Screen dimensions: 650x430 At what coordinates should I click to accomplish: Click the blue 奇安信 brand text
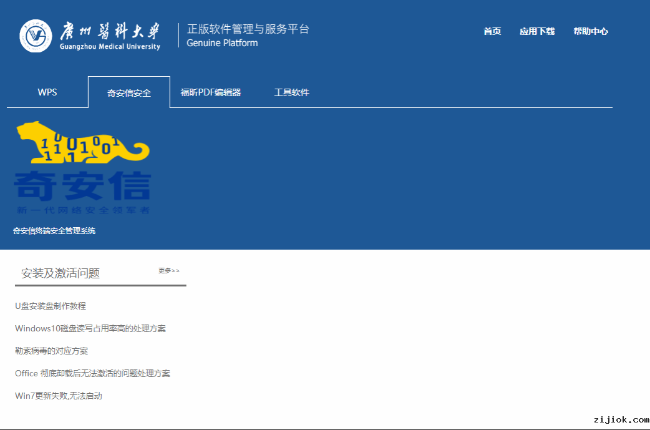82,186
